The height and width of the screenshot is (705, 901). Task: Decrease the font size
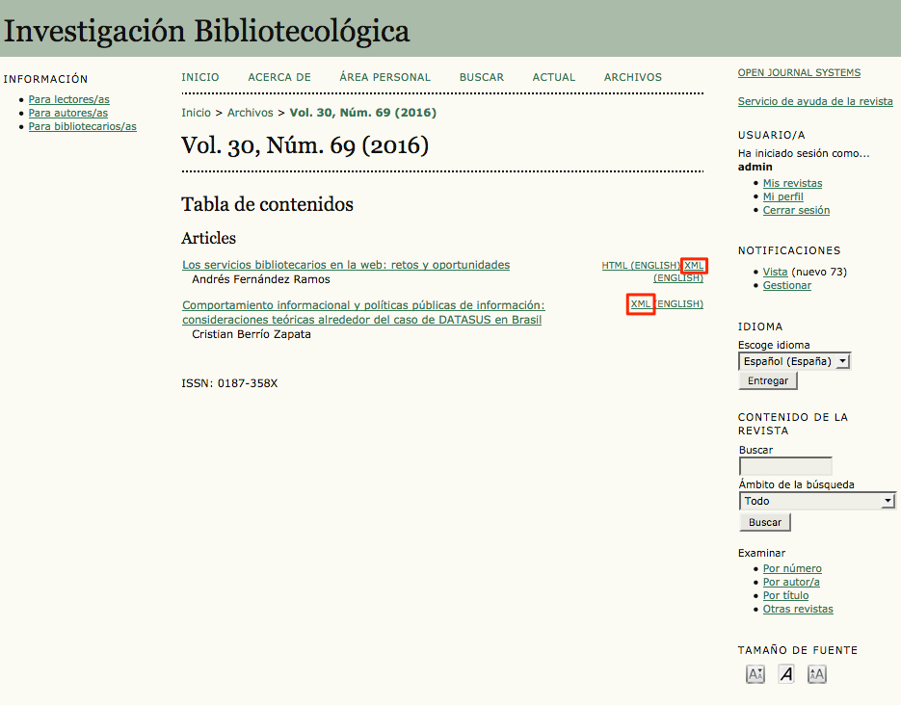click(x=755, y=673)
